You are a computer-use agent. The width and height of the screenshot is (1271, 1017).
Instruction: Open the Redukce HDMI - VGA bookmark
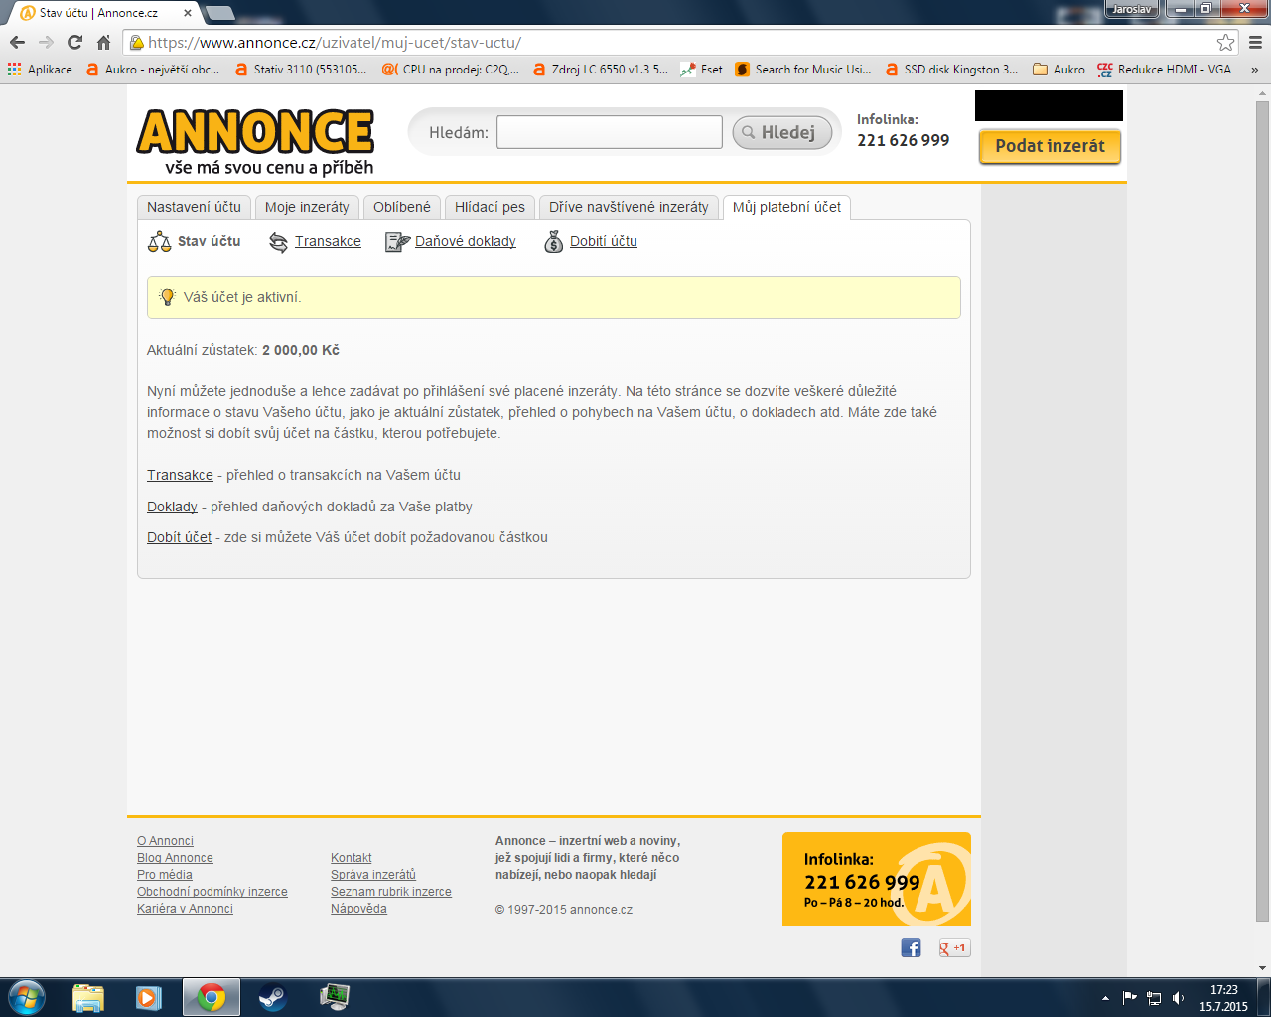pyautogui.click(x=1165, y=70)
